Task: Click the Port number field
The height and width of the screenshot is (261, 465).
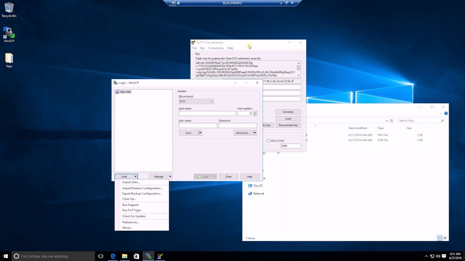Action: coord(245,113)
